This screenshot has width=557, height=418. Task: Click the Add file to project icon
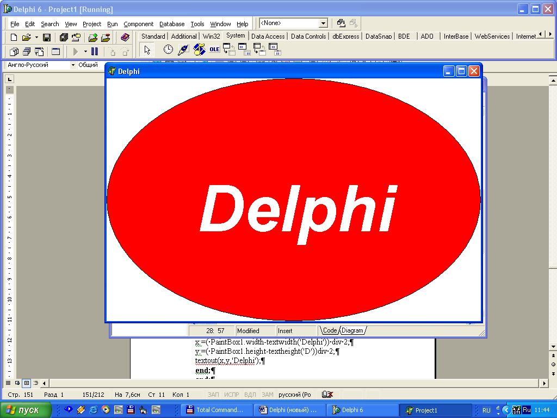coord(93,37)
